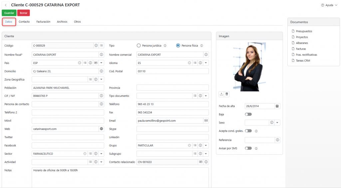Screen dimensions: 341x188
Task: Enable the Avisar por SMS switch
Action: pos(248,148)
